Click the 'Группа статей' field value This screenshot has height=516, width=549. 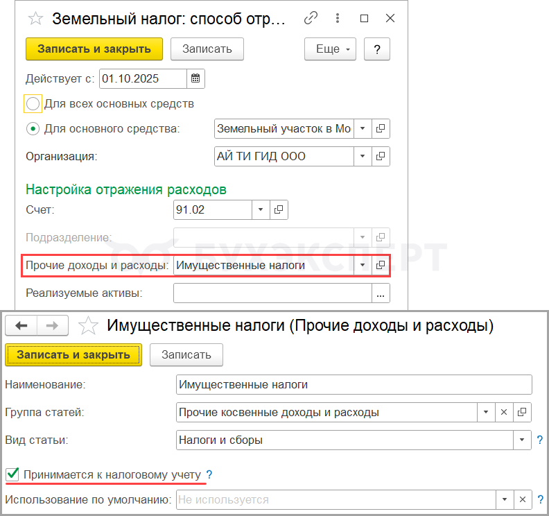coord(327,412)
